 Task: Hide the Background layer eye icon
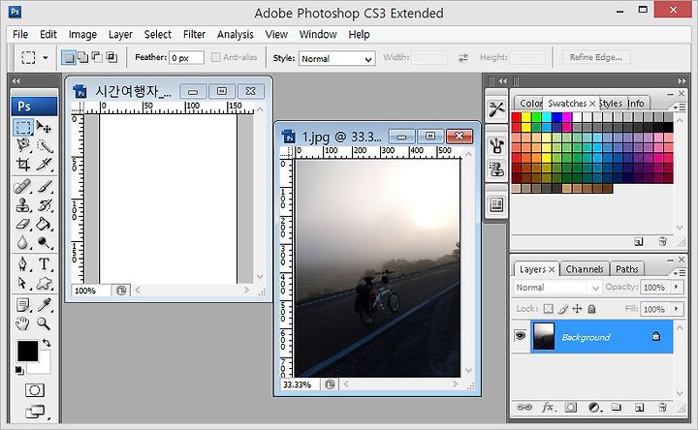[x=520, y=336]
